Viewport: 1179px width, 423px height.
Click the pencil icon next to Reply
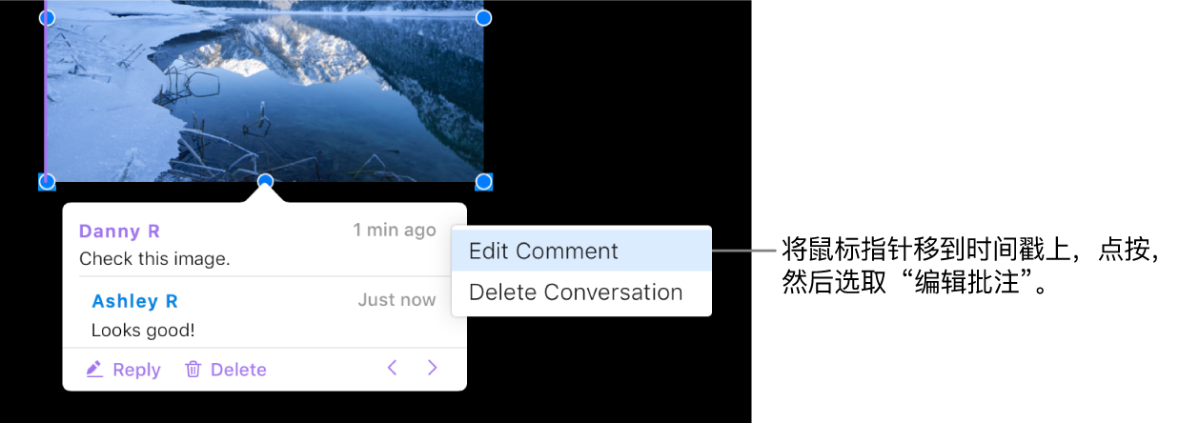(94, 370)
